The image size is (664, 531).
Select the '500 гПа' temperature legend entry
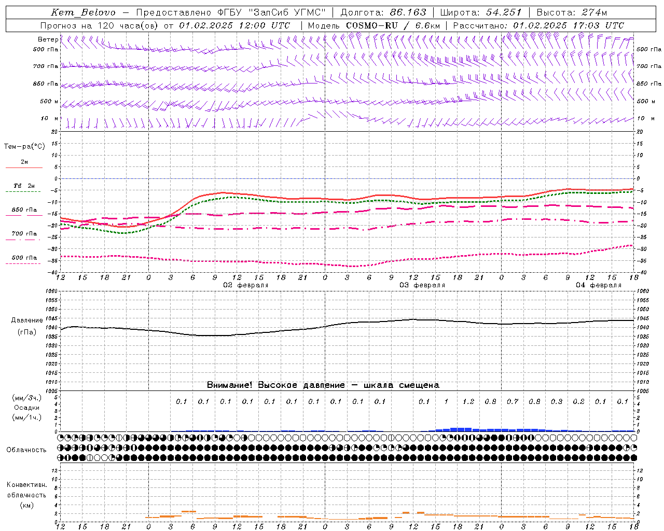[24, 258]
